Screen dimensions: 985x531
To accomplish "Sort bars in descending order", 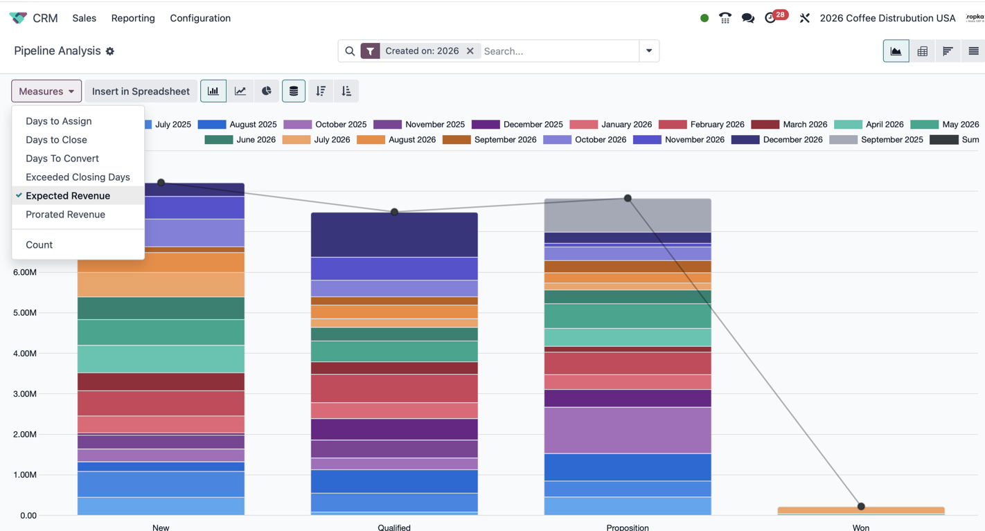I will tap(321, 91).
